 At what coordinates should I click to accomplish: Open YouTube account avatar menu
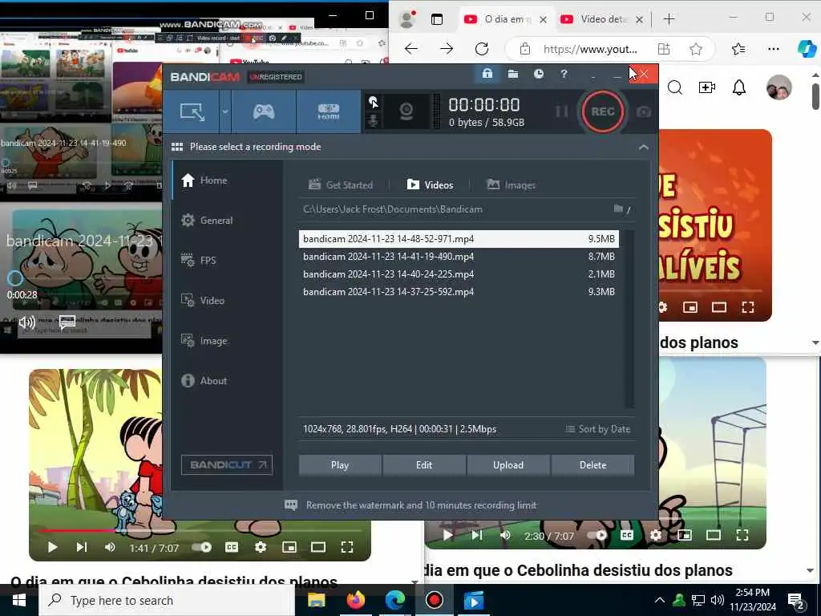point(779,87)
